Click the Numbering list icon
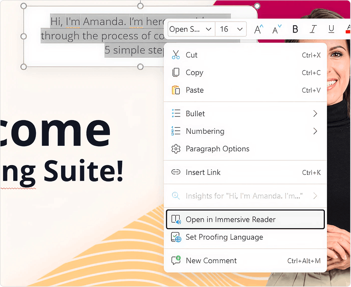 (x=176, y=131)
